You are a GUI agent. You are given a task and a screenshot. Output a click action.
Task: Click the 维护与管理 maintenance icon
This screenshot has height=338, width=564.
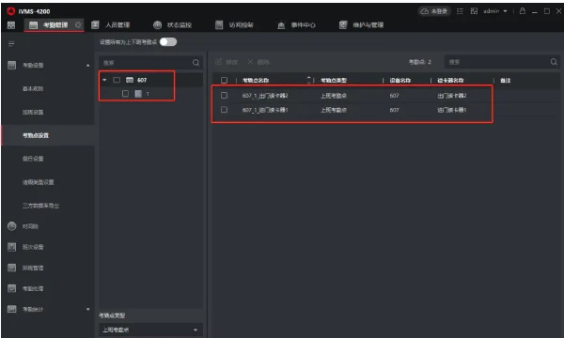[x=343, y=24]
